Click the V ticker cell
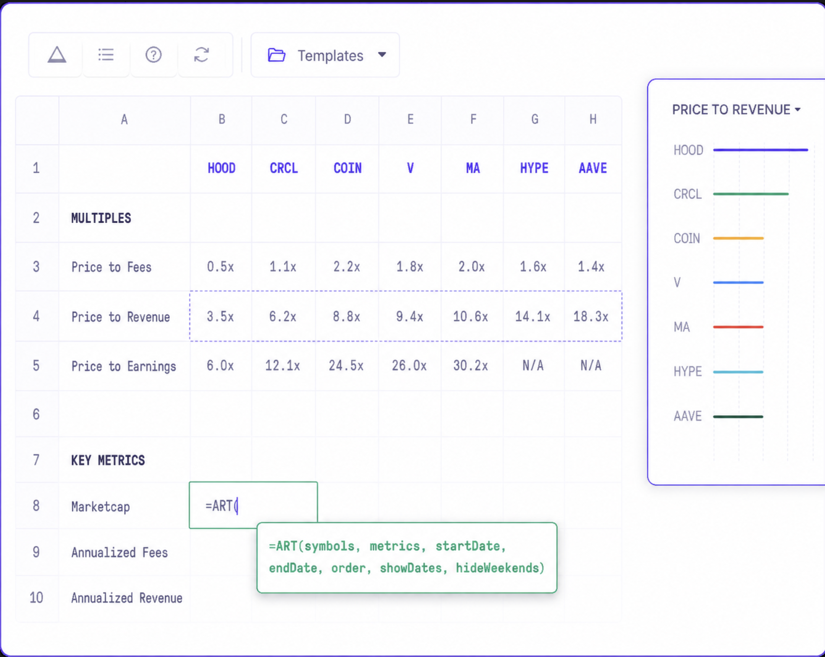825x657 pixels. tap(410, 168)
